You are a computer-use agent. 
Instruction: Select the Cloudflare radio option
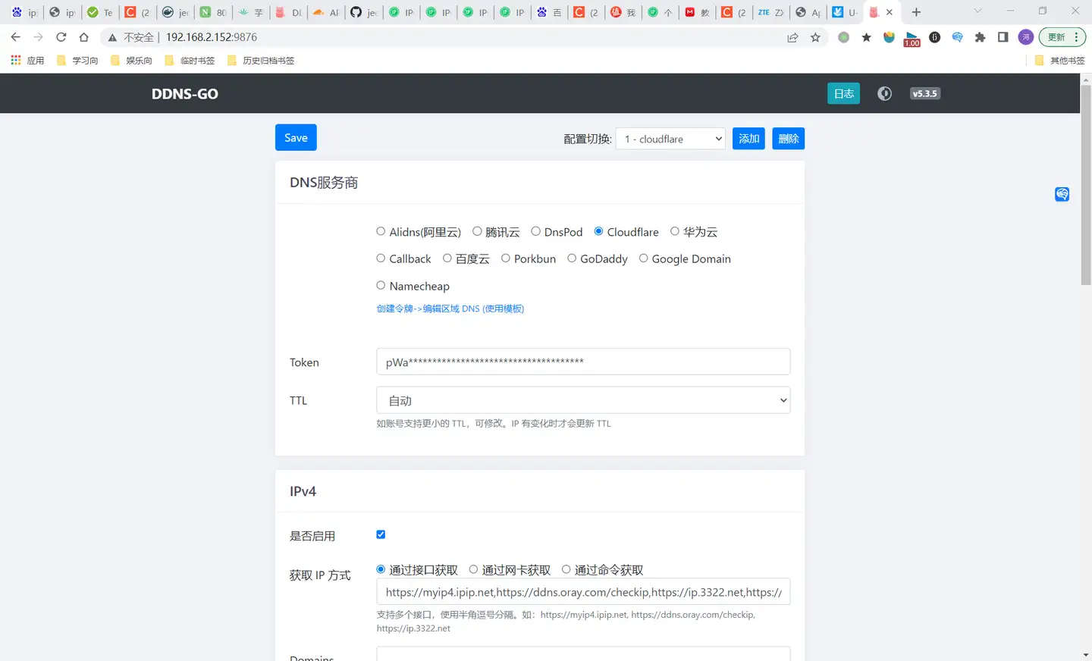[598, 231]
